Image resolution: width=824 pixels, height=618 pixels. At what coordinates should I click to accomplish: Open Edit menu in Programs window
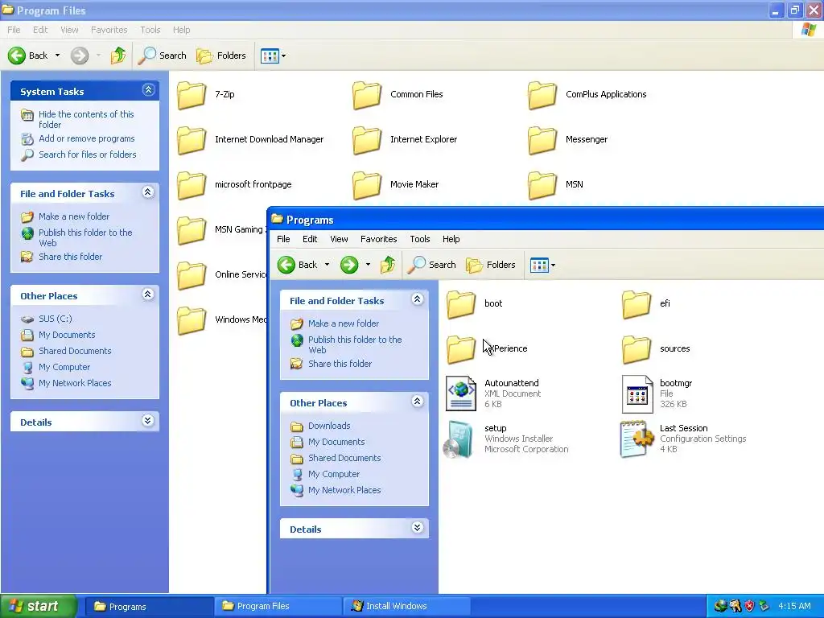click(310, 239)
